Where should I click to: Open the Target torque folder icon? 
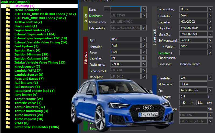[8, 99]
